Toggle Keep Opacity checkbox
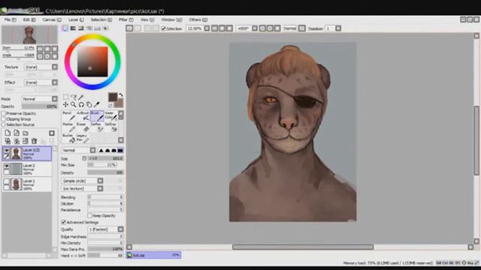 point(90,216)
